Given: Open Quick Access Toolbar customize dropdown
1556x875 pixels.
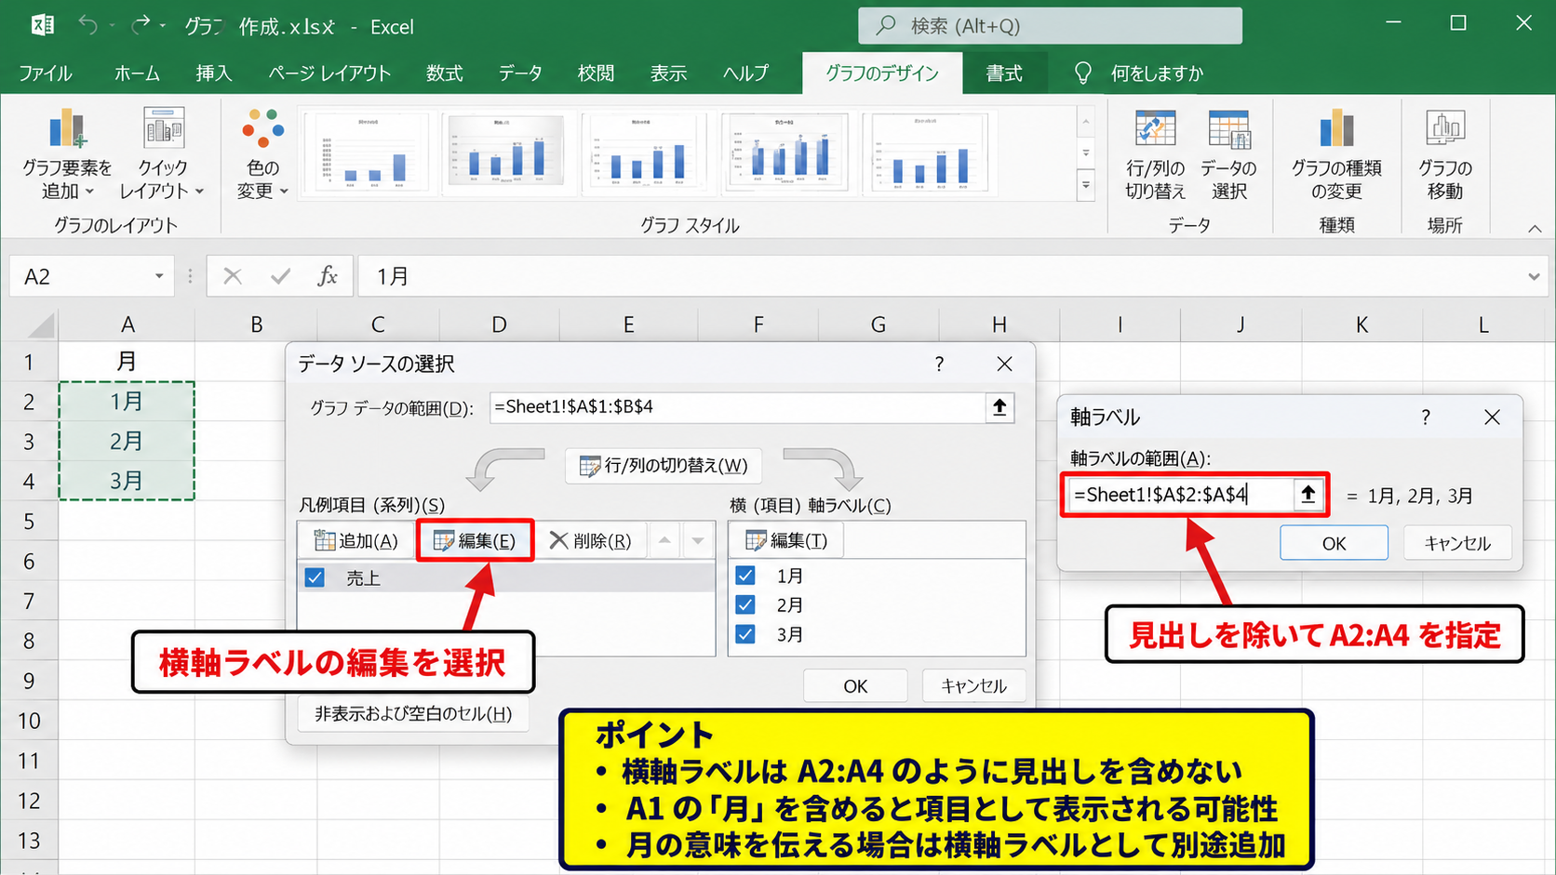Looking at the screenshot, I should (x=162, y=26).
